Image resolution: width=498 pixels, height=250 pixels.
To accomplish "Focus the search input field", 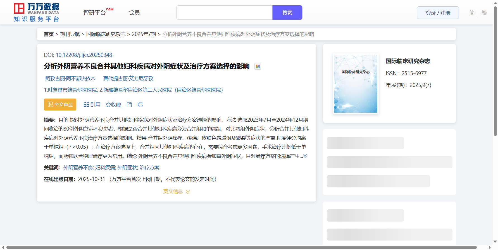I will tap(224, 13).
